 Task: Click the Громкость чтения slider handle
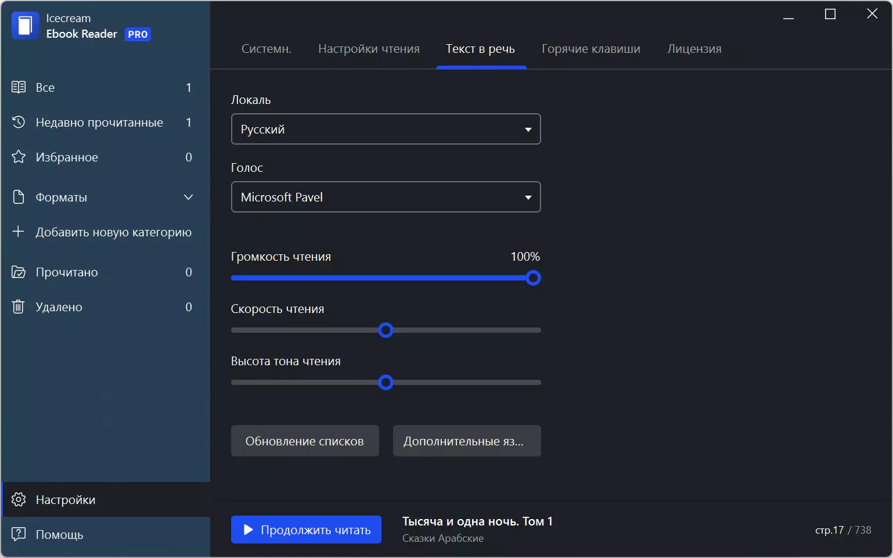pos(533,278)
